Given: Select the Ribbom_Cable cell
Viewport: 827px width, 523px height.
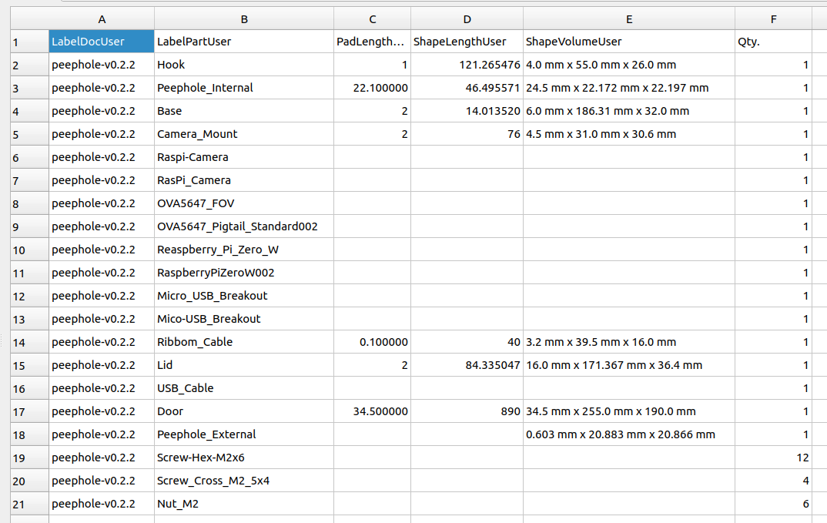Looking at the screenshot, I should tap(244, 342).
